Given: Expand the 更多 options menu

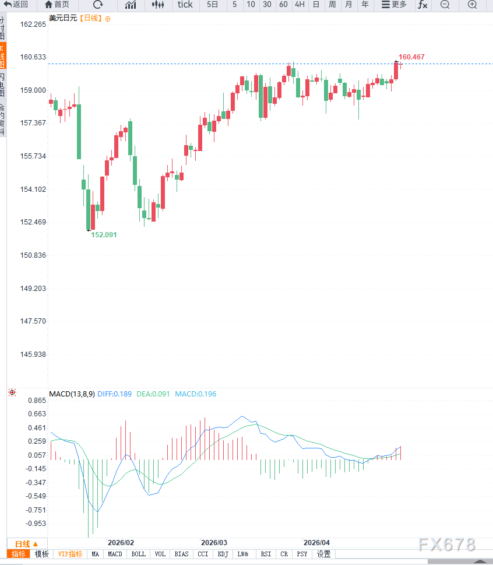Looking at the screenshot, I should (x=395, y=5).
